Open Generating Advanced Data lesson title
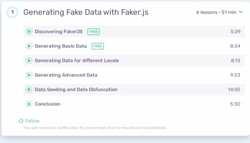Image resolution: width=250 pixels, height=143 pixels. 66,75
